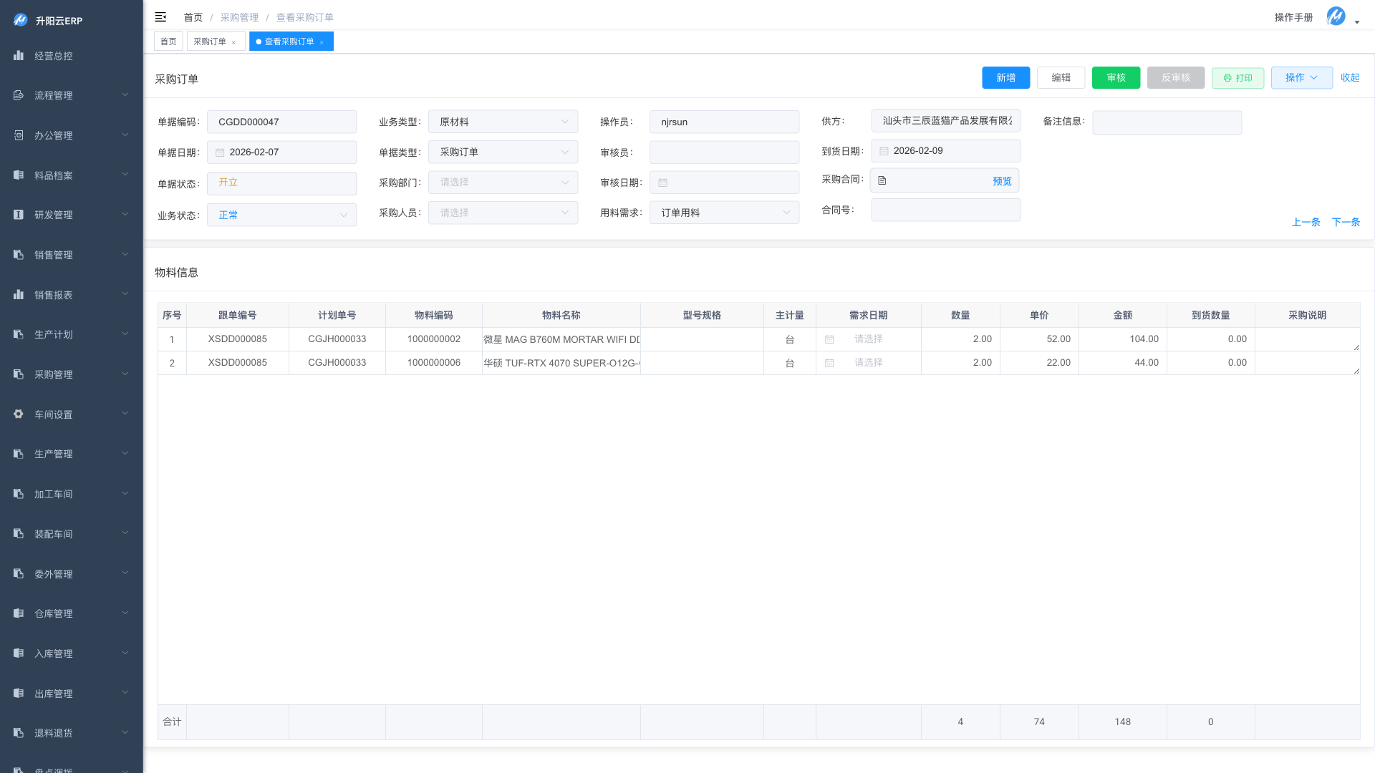Click the user avatar icon at top right
The height and width of the screenshot is (773, 1375).
point(1336,16)
